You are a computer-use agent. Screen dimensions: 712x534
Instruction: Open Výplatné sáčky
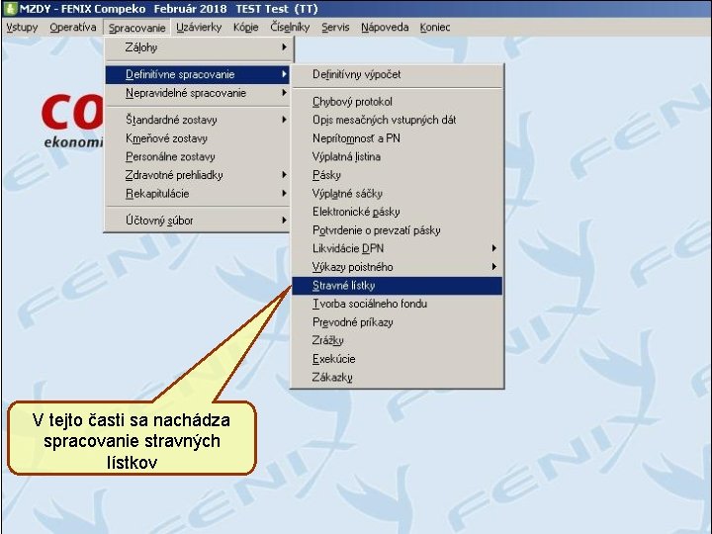[x=398, y=194]
